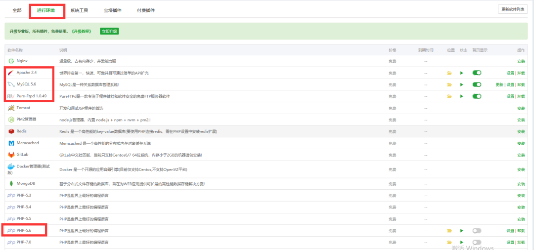The image size is (534, 250).
Task: Open Pure-Ftpd folder location icon
Action: pyautogui.click(x=449, y=96)
